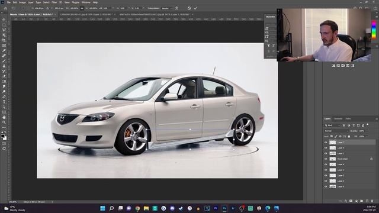Create new fill or adjustment layer
This screenshot has height=213, width=379.
tap(356, 201)
